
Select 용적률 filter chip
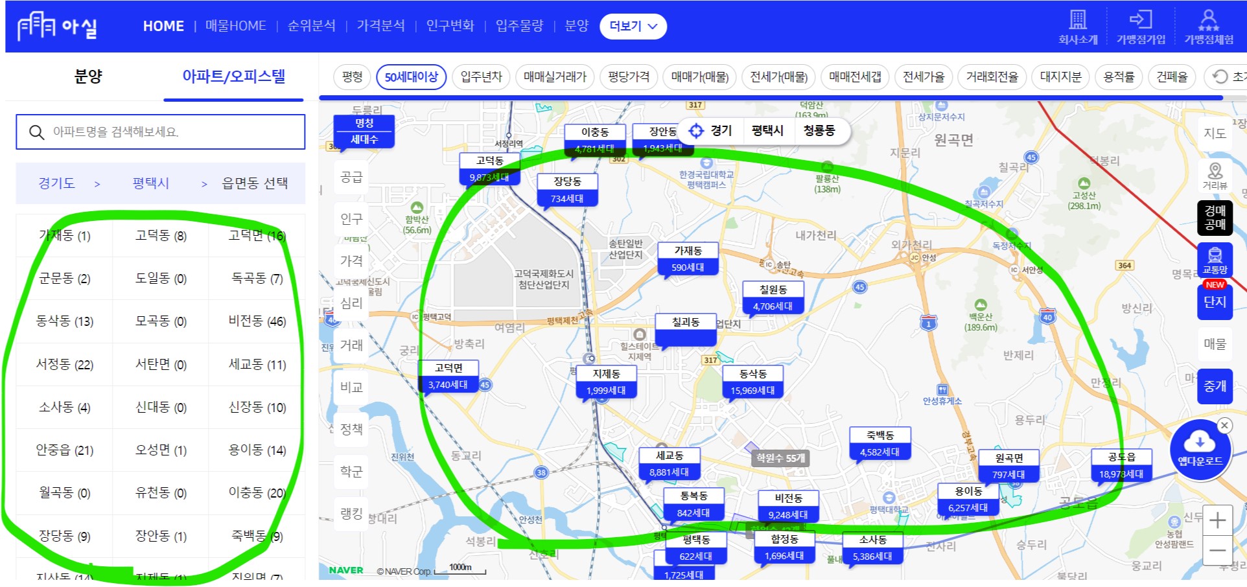[x=1119, y=77]
